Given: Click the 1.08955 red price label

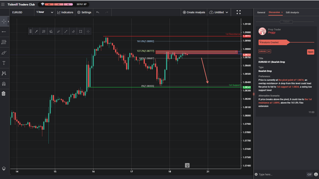Looking at the screenshot, I should 247,36.
